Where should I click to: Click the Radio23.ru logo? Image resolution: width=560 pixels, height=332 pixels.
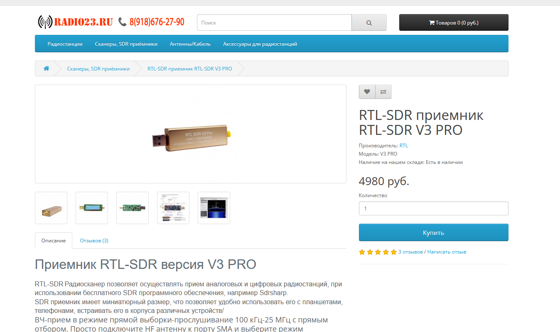coord(75,22)
